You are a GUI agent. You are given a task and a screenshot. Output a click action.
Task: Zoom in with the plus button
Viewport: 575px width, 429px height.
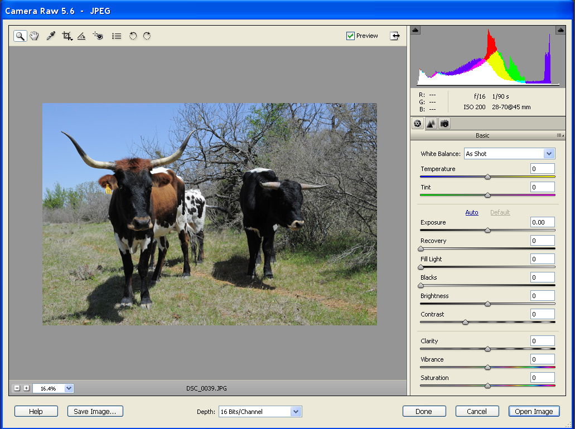(x=26, y=388)
